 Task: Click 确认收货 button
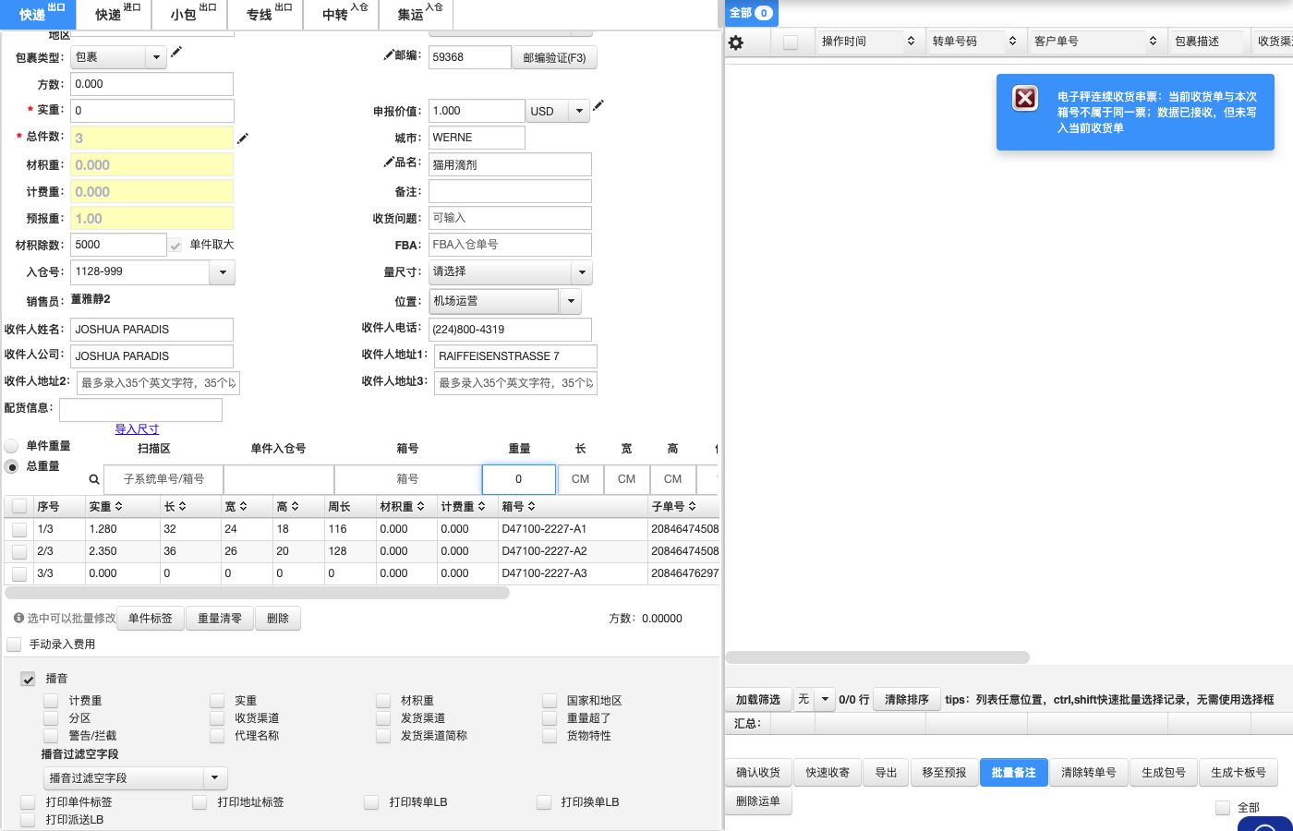click(x=758, y=773)
